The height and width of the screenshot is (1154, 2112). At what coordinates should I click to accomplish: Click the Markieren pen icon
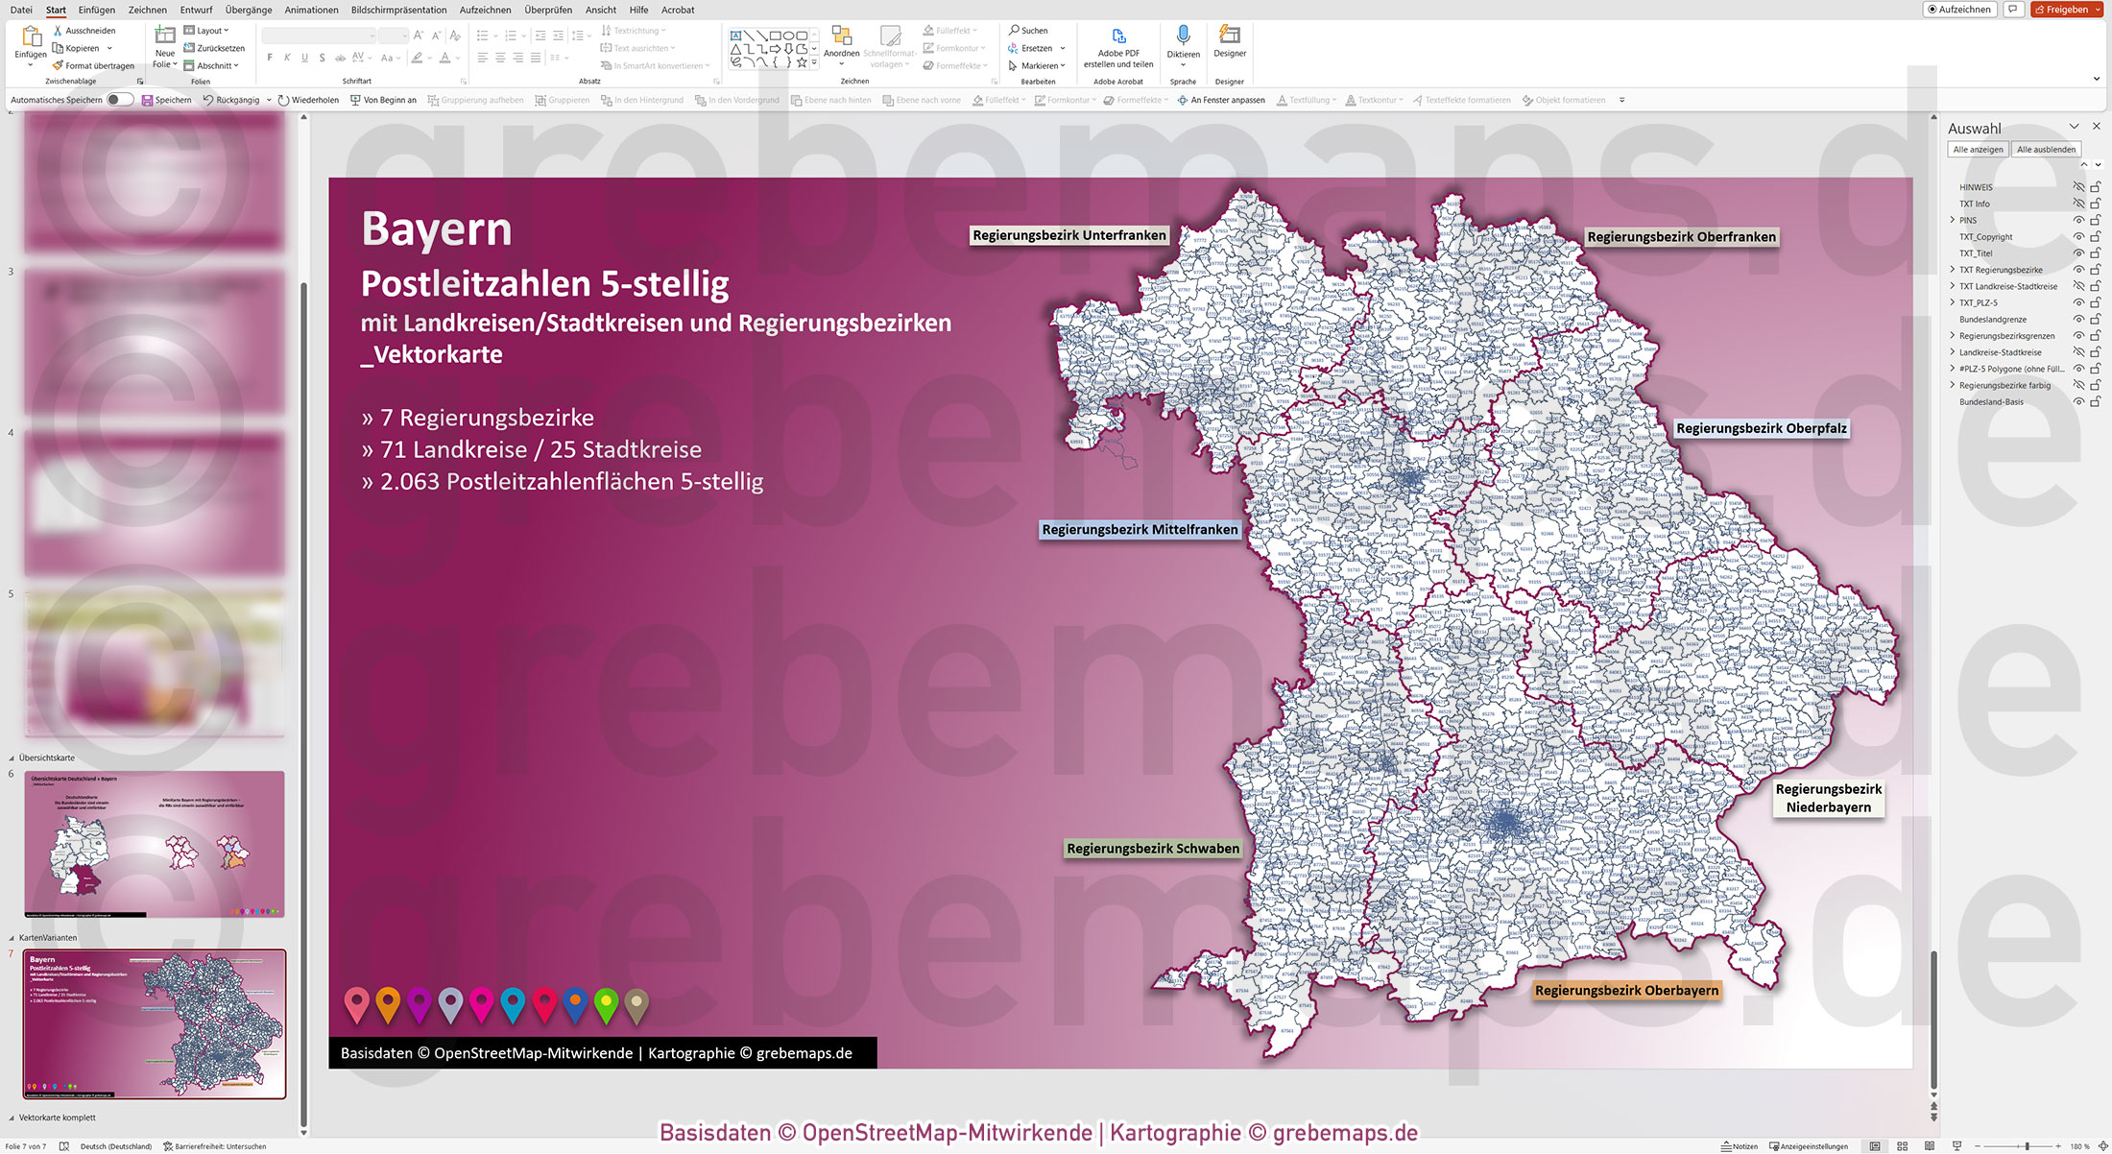tap(1011, 65)
